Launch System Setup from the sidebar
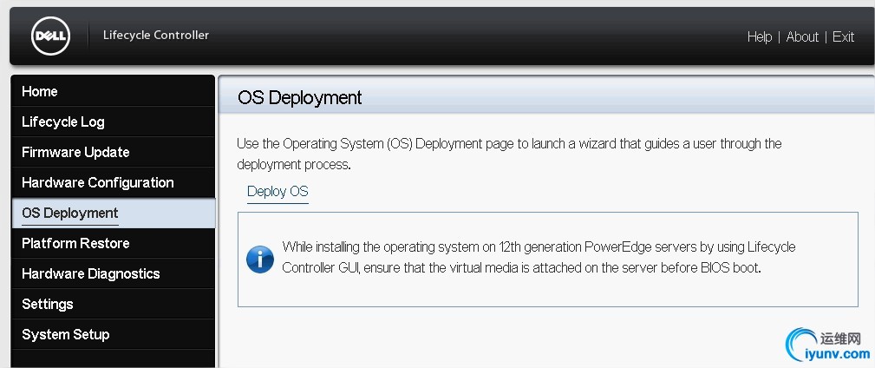This screenshot has height=368, width=875. click(x=114, y=334)
